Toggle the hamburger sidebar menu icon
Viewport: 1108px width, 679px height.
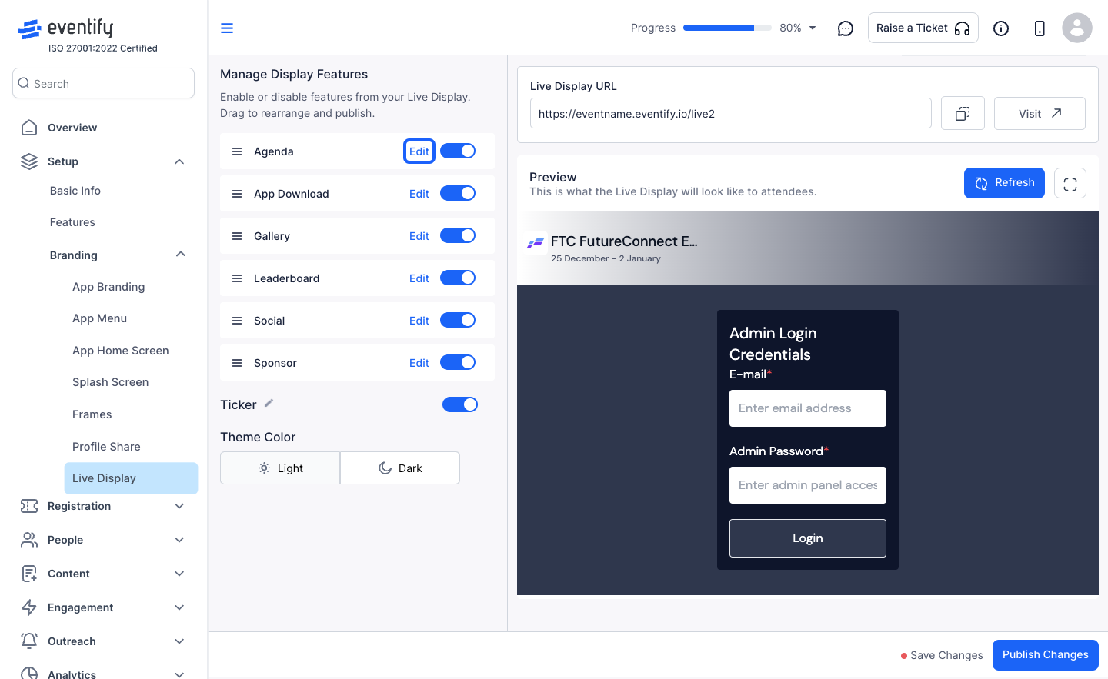pyautogui.click(x=227, y=28)
